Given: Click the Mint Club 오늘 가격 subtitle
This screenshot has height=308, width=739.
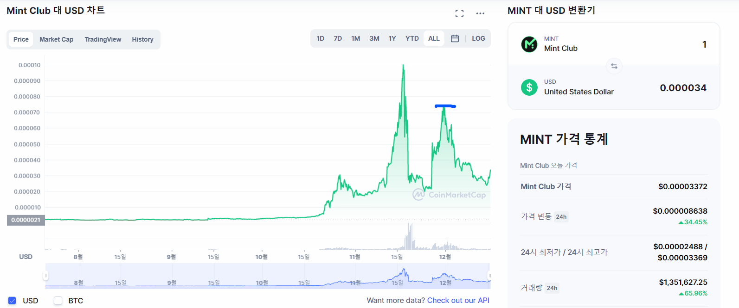Looking at the screenshot, I should (x=548, y=165).
